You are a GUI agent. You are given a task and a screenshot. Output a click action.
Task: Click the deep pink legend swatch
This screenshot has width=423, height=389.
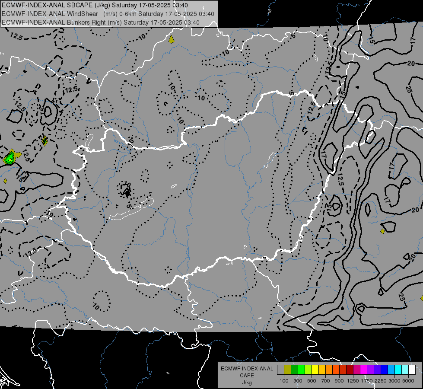click(356, 370)
